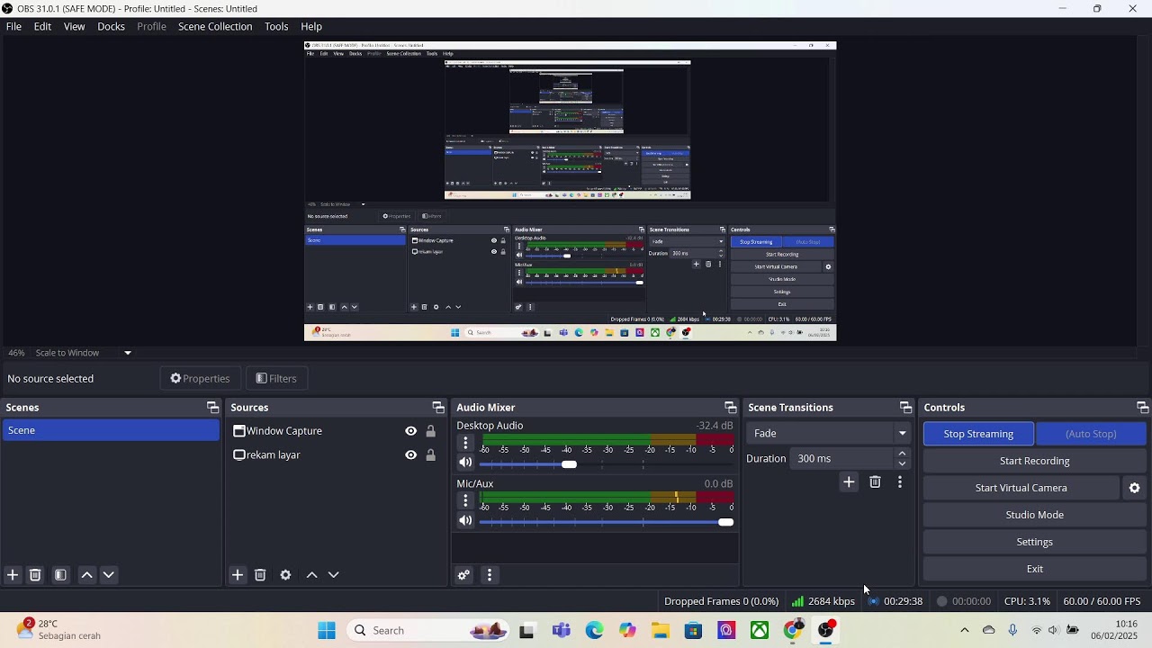Add a scene transition plus icon

(x=849, y=482)
